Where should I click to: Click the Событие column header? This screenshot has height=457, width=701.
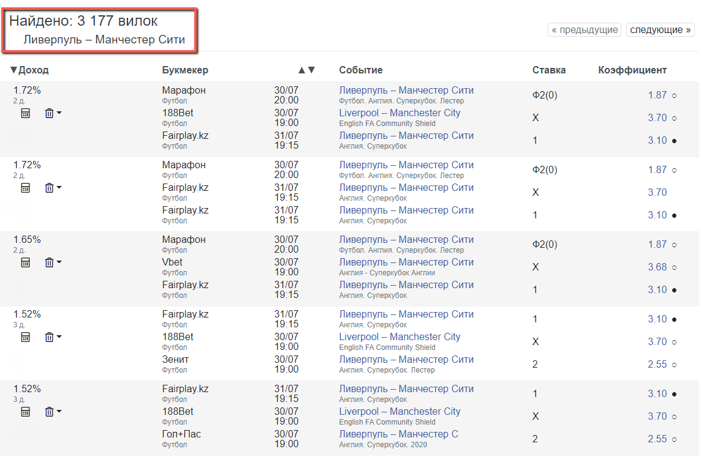click(x=361, y=70)
